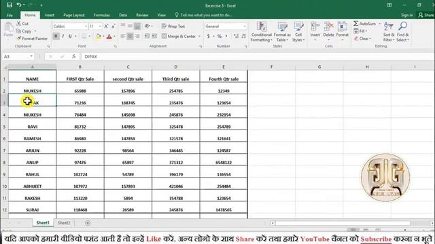The height and width of the screenshot is (244, 435).
Task: Click the Insert Function fx icon
Action: pyautogui.click(x=74, y=56)
